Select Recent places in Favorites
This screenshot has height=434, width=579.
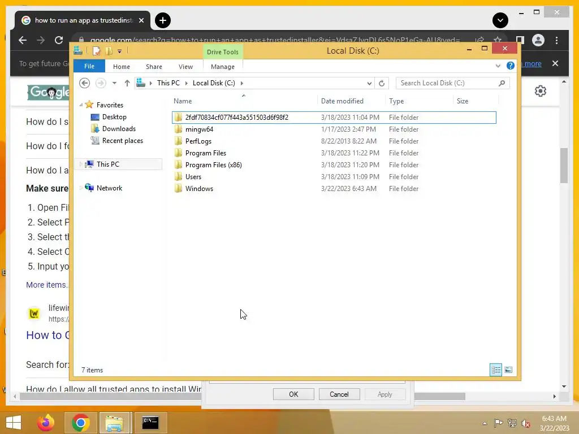(x=116, y=141)
